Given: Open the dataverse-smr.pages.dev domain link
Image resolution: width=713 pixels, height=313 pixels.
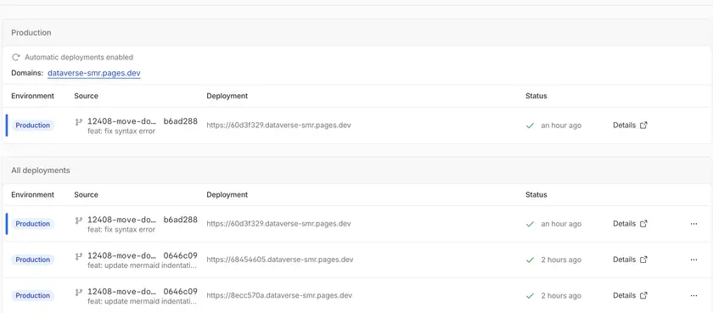Looking at the screenshot, I should coord(93,73).
